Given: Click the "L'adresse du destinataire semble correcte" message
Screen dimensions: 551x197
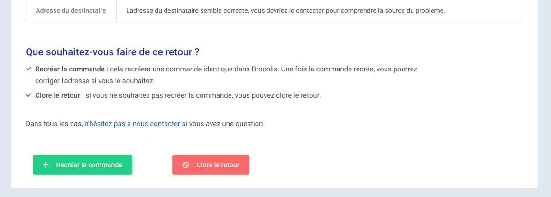Looking at the screenshot, I should (x=188, y=11).
